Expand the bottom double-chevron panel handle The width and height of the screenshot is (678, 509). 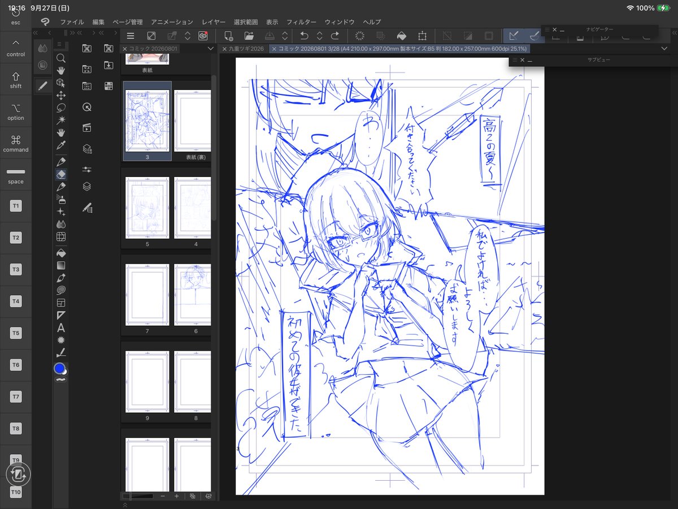click(x=124, y=505)
